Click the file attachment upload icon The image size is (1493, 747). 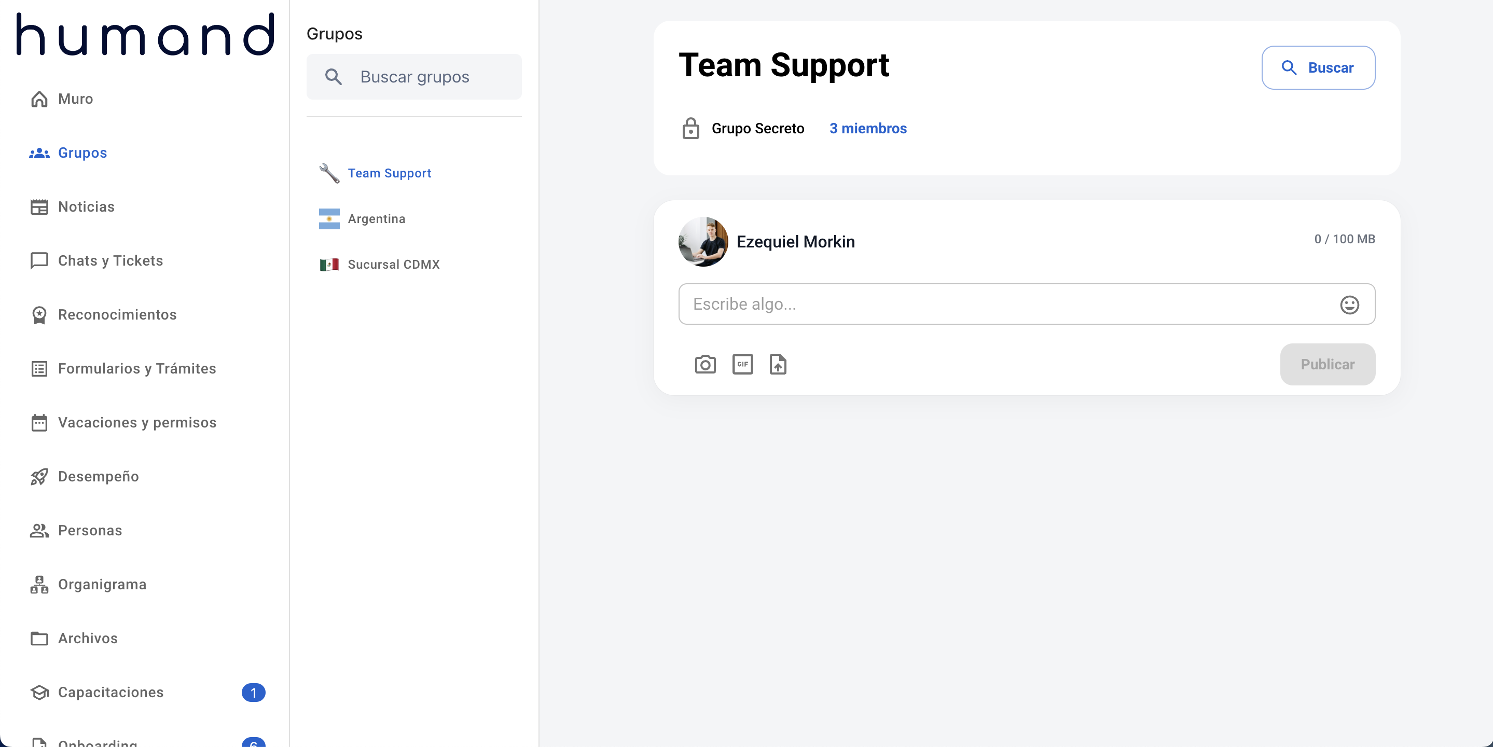click(778, 365)
